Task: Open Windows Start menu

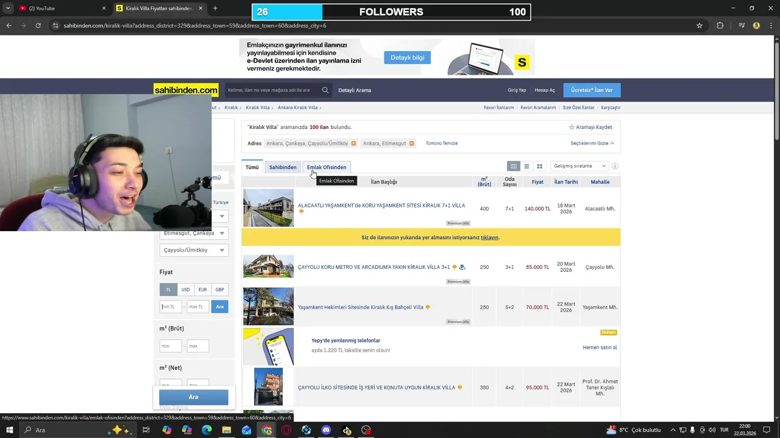Action: pos(9,430)
